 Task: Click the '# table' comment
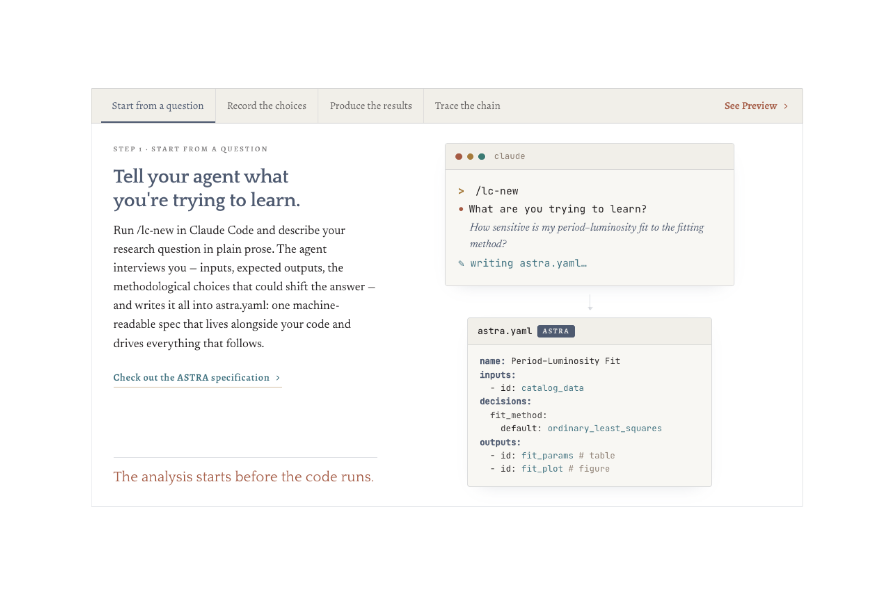tap(597, 456)
